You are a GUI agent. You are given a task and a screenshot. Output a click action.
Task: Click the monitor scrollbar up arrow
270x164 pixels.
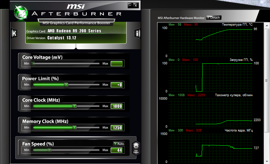click(267, 26)
